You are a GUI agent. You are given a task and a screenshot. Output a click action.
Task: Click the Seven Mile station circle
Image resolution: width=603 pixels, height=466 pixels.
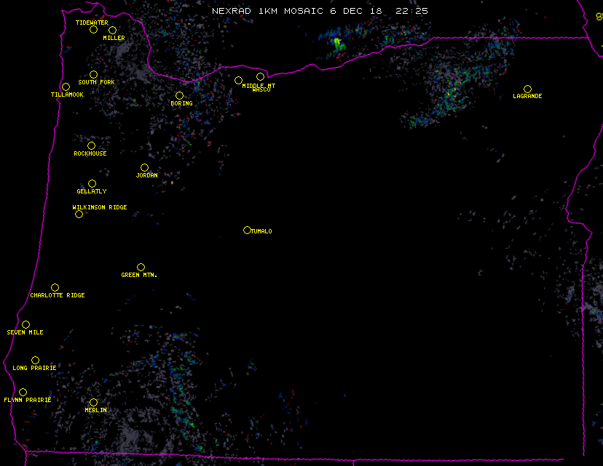[x=25, y=324]
